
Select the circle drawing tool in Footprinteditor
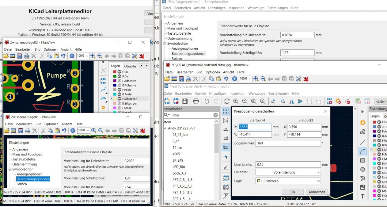coord(362,169)
